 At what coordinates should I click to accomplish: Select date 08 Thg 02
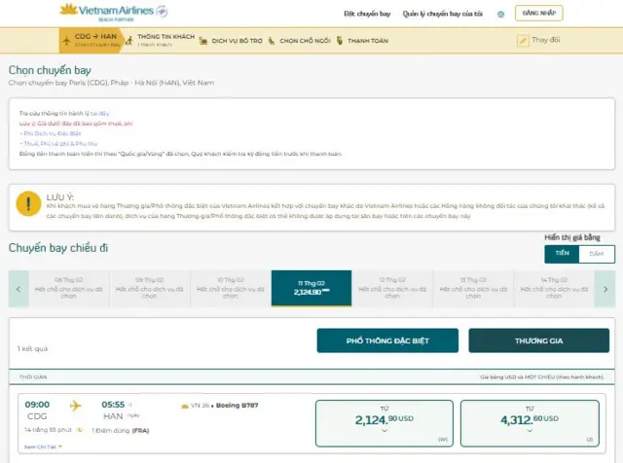pos(69,289)
